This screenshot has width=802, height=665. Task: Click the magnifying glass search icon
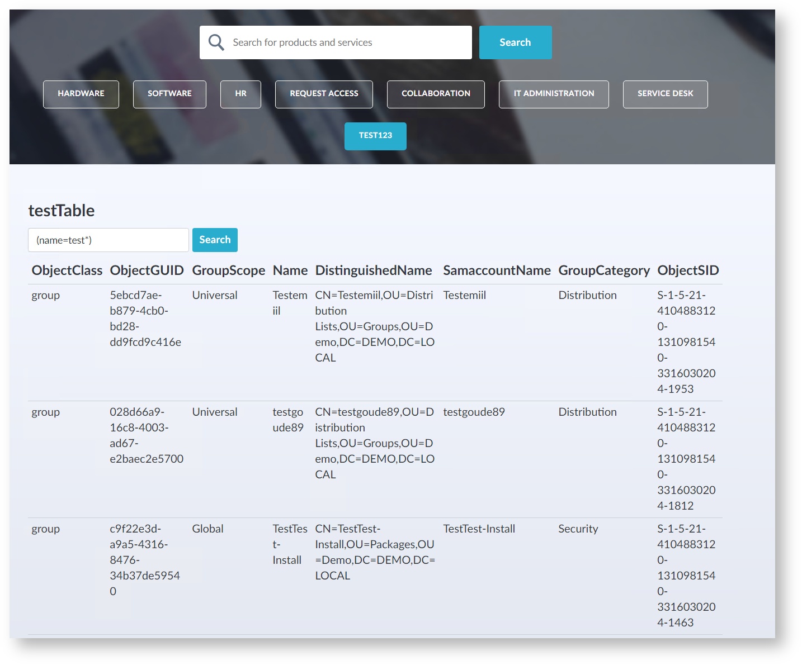(216, 42)
